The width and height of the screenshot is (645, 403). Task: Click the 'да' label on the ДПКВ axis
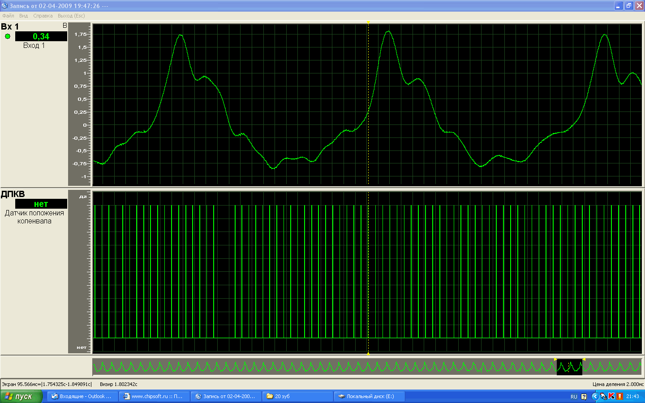point(83,197)
